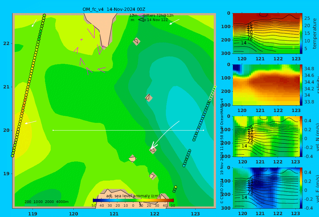Viewport: 319px width, 217px height.
Task: Click the white arrow near latitude 20.2 at left
Action: [x=31, y=122]
